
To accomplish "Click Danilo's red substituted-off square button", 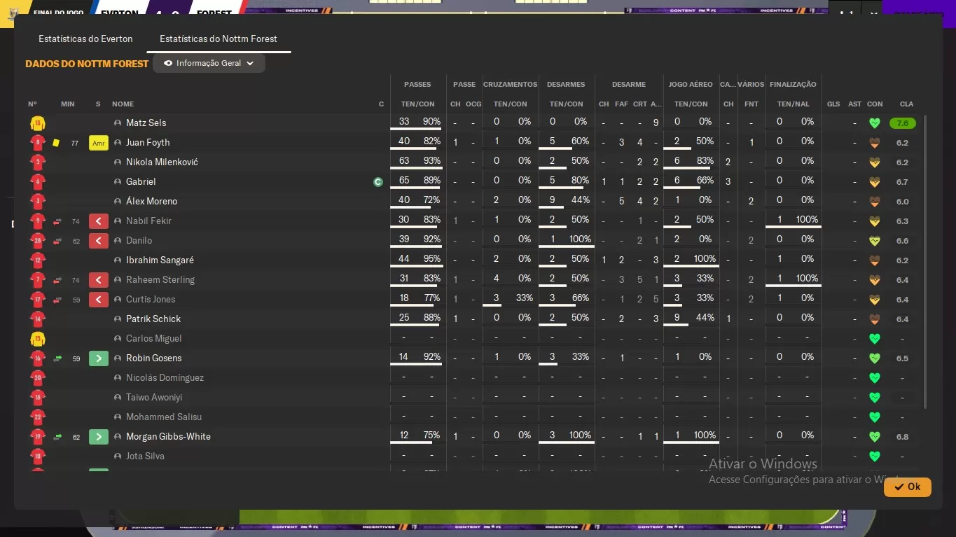I will [x=98, y=241].
